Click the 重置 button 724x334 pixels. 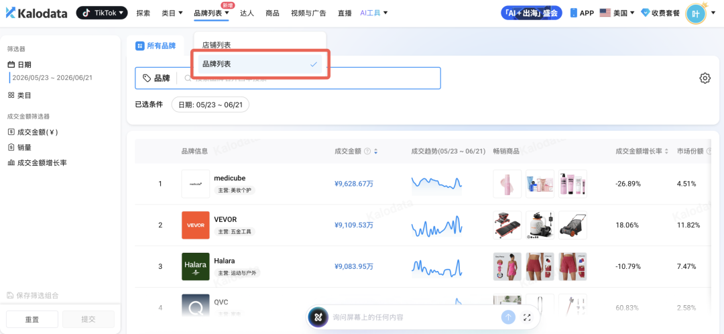[32, 319]
